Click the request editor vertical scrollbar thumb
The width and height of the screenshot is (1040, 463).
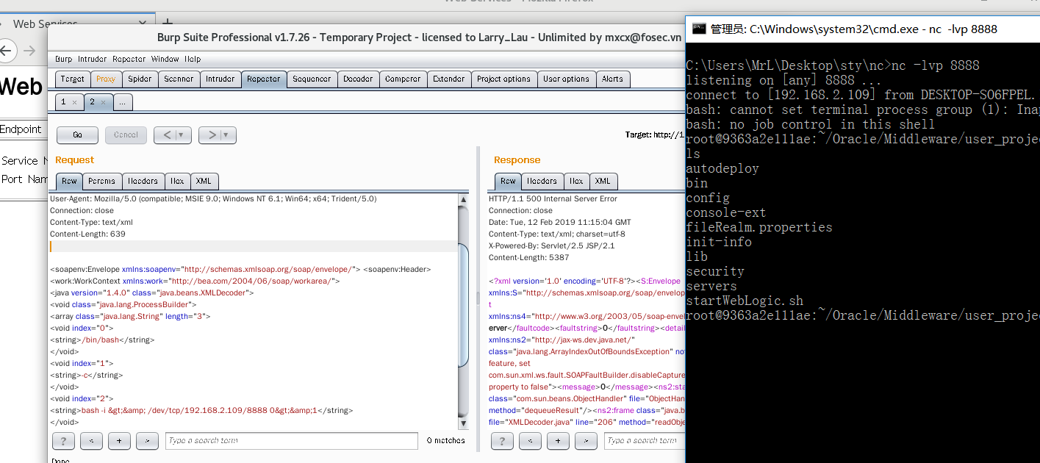tap(463, 304)
